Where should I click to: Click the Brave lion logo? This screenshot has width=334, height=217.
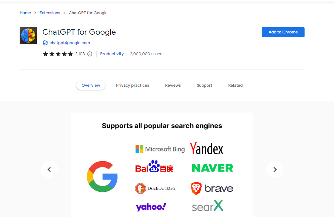tap(196, 188)
